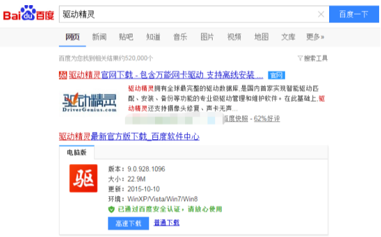Open the 文库 tab
Viewport: 381px width, 237px height.
288,37
